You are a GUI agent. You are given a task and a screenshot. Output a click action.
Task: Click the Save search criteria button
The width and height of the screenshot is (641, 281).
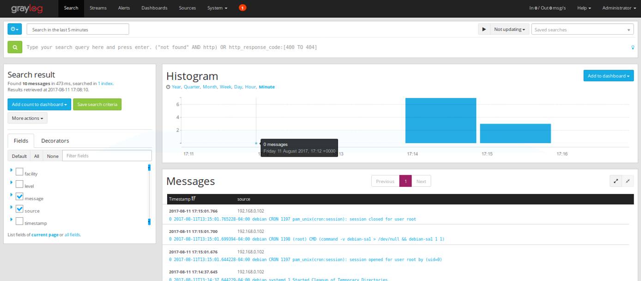coord(97,104)
